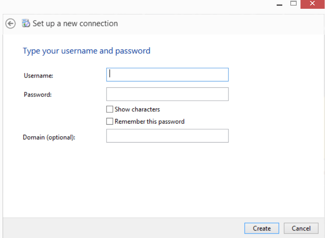Click the red close icon
Screen dimensions: 325x238
(x=312, y=4)
